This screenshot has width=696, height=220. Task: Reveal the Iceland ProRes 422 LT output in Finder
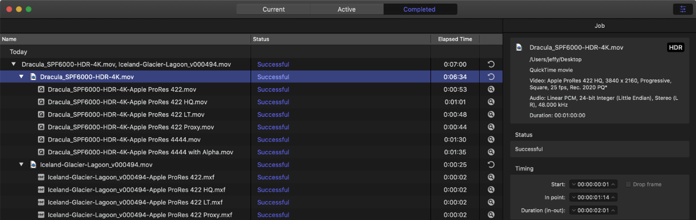point(491,202)
